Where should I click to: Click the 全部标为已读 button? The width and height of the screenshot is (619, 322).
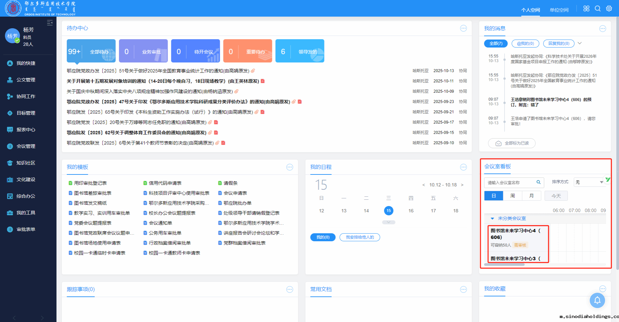pyautogui.click(x=512, y=143)
